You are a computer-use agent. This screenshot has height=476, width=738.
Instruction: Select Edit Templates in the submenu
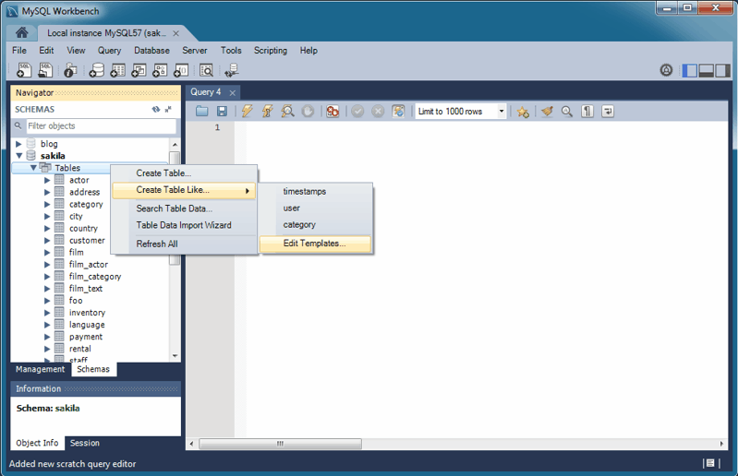[314, 244]
